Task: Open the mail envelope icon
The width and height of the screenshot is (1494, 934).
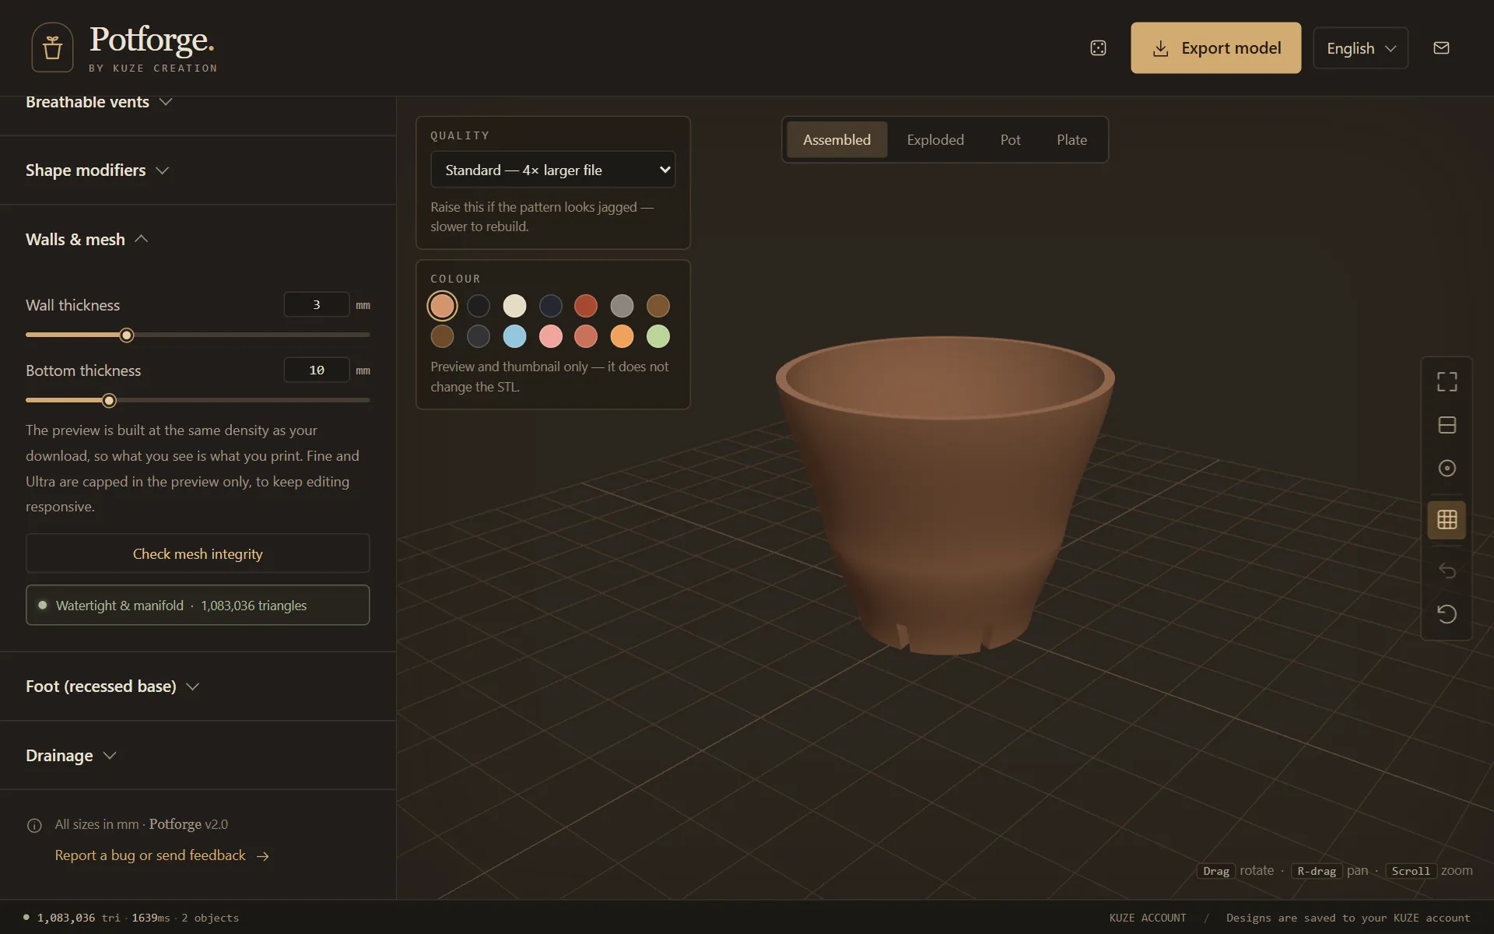Action: coord(1441,48)
